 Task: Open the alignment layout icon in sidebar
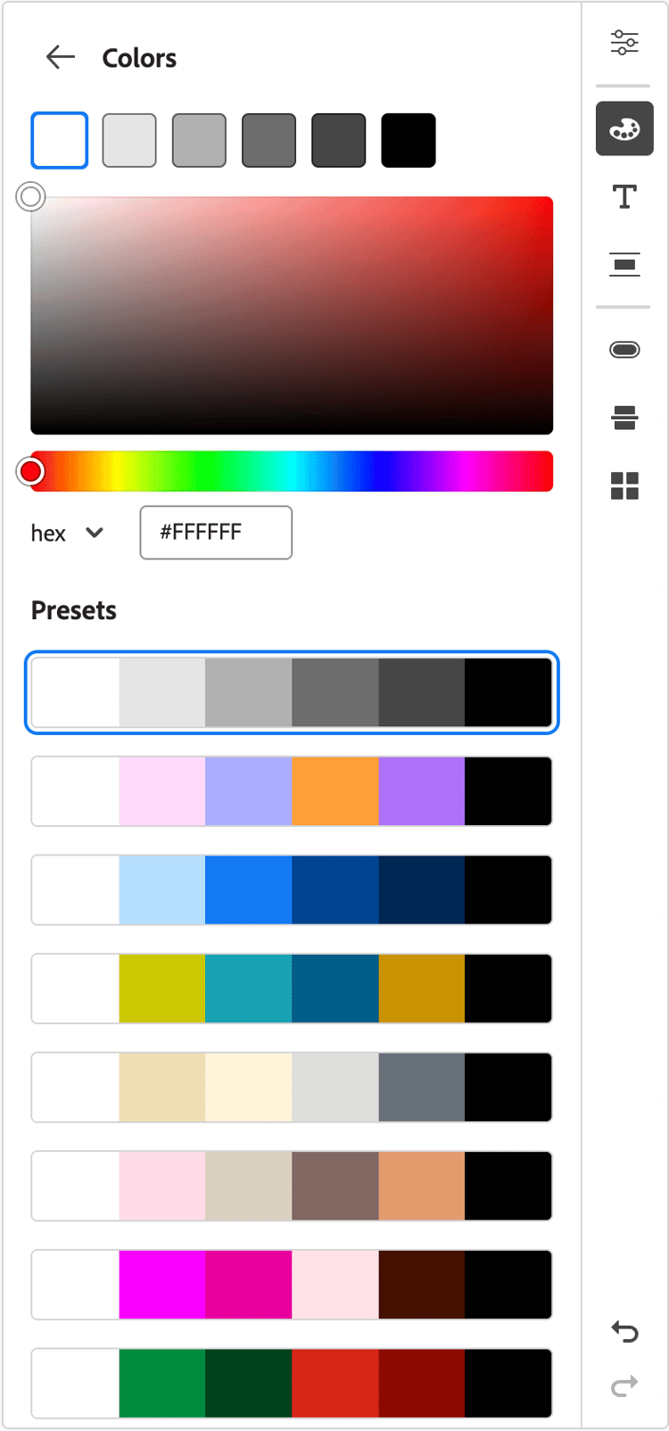click(x=624, y=264)
